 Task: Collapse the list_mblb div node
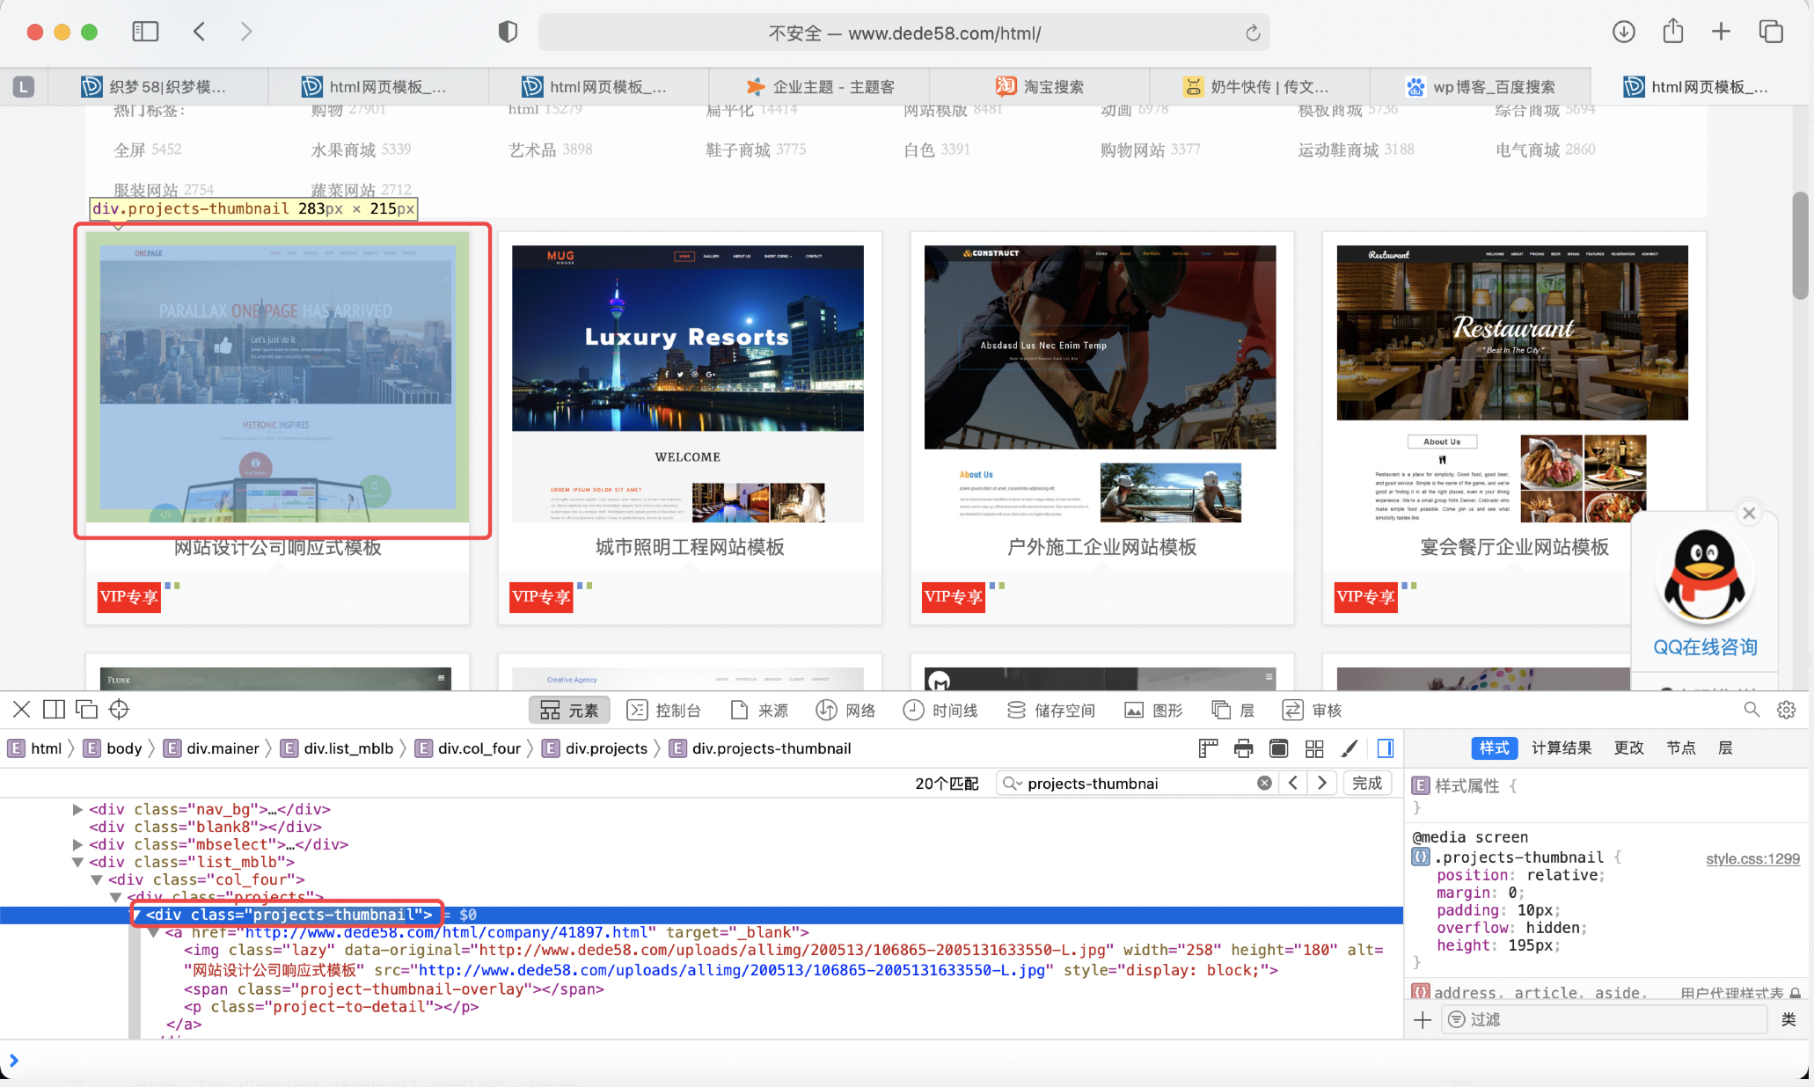pos(77,862)
